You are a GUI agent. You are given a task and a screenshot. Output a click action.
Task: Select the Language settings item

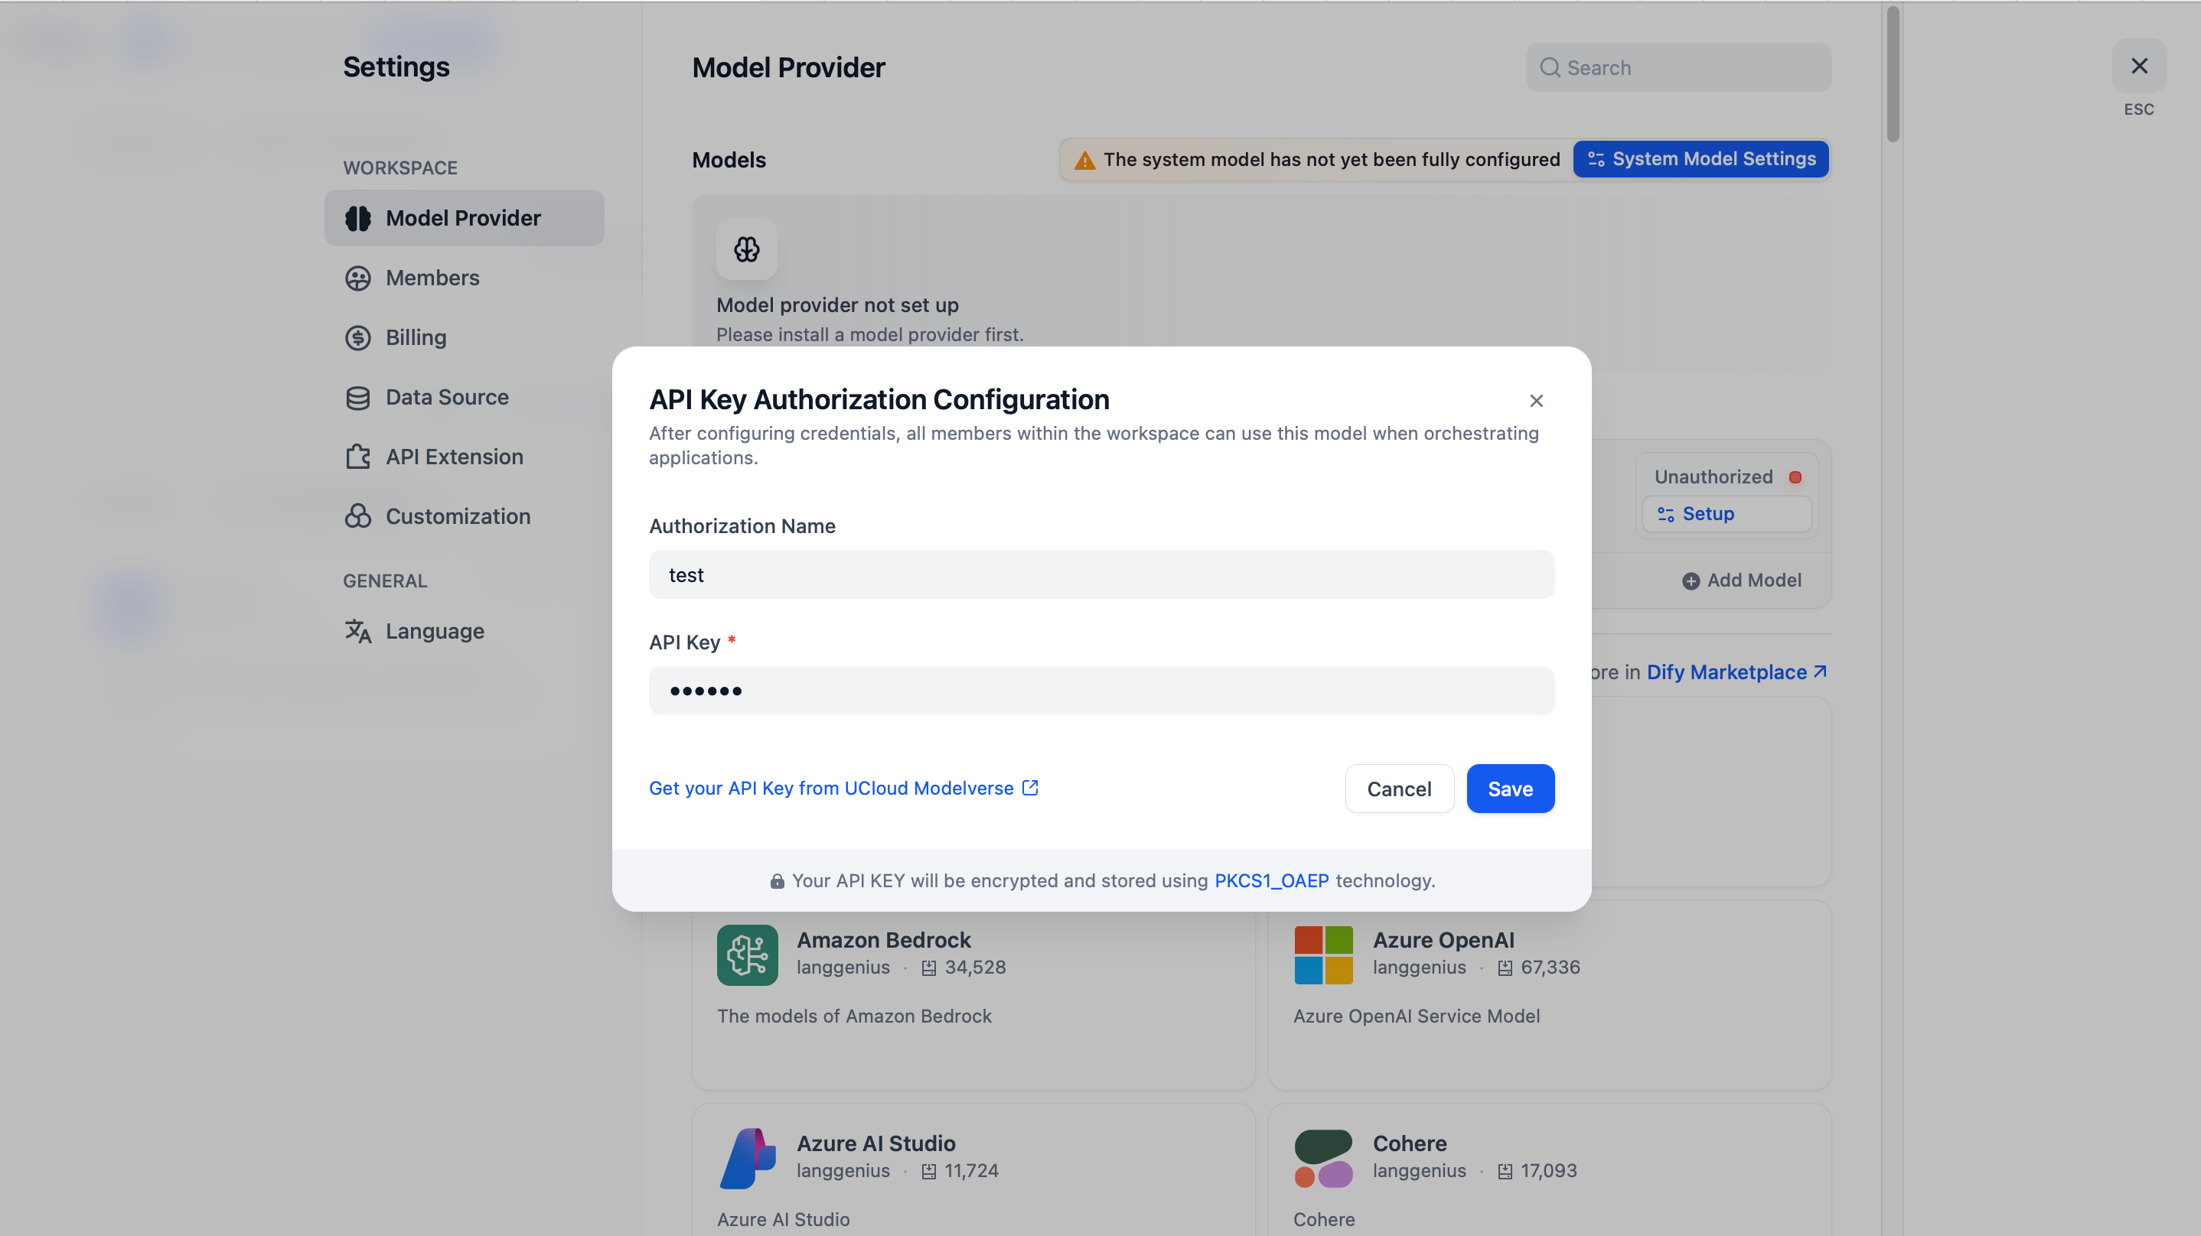point(434,631)
